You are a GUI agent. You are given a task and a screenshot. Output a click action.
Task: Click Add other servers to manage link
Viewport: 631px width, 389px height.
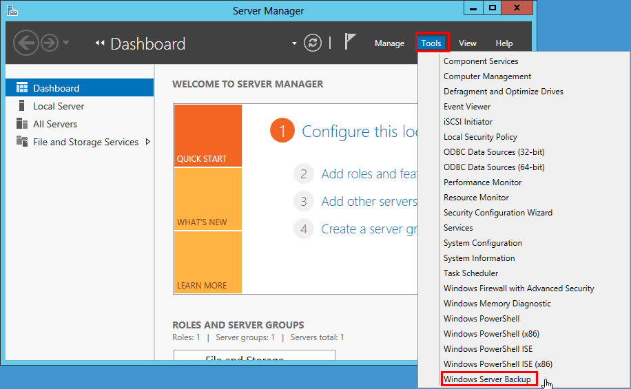(x=369, y=201)
